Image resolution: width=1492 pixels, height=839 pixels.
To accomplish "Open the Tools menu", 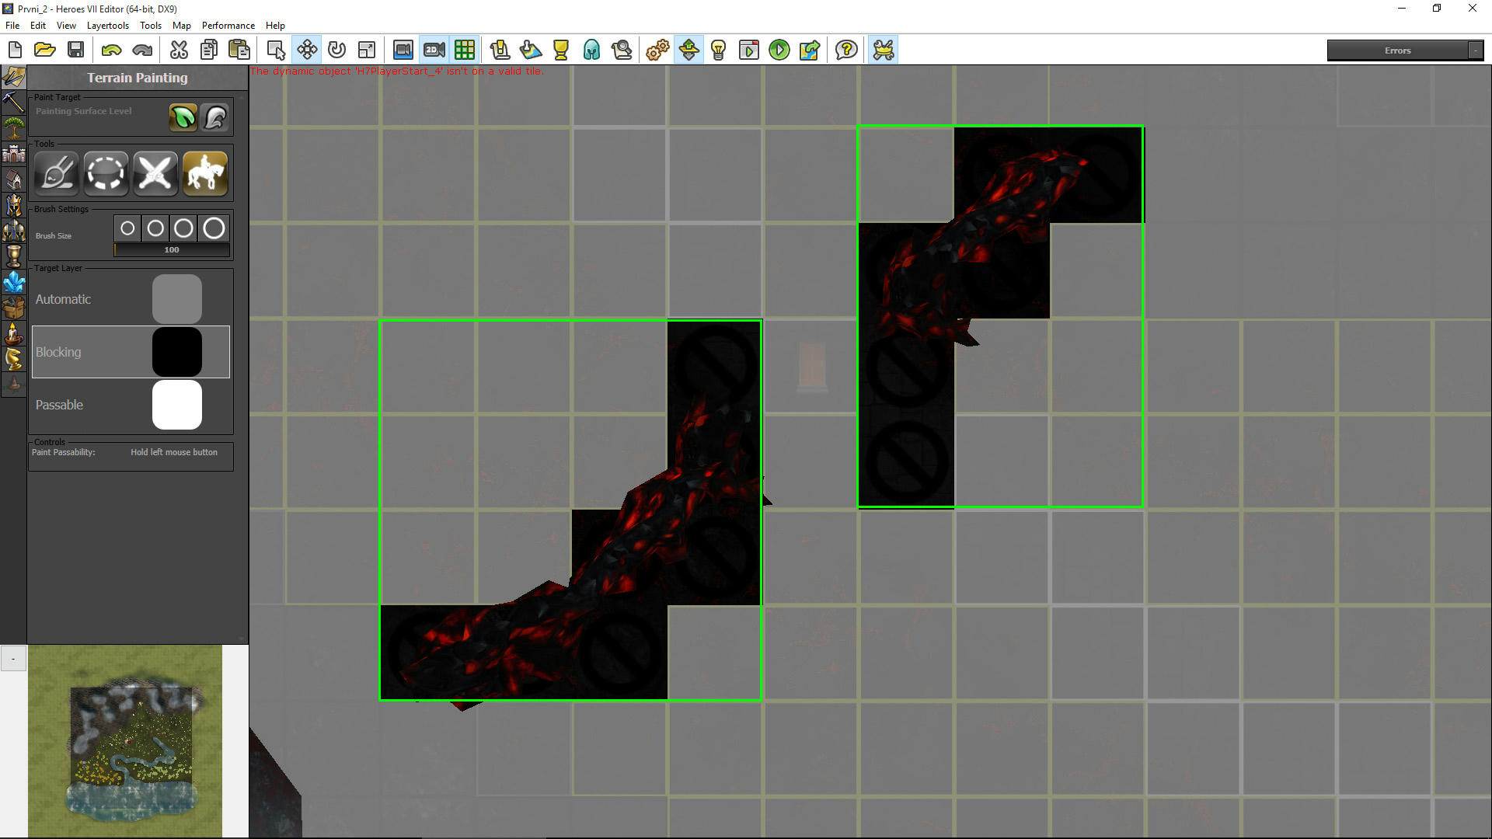I will click(151, 26).
